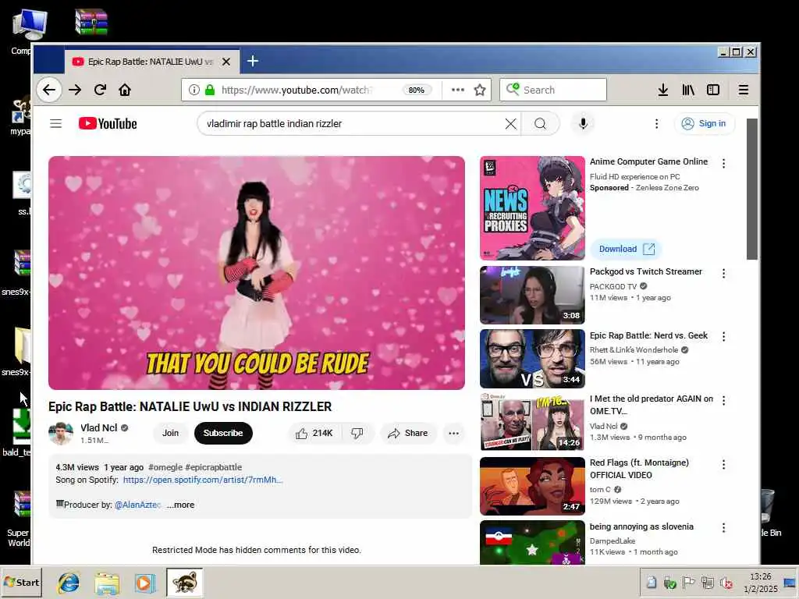Open the Action Center flag tray icon
The image size is (799, 599).
pyautogui.click(x=688, y=582)
